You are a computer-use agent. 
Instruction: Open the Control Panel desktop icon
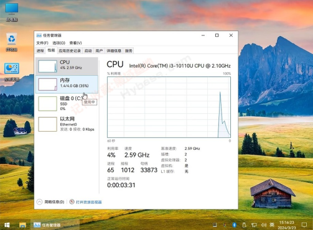12,72
